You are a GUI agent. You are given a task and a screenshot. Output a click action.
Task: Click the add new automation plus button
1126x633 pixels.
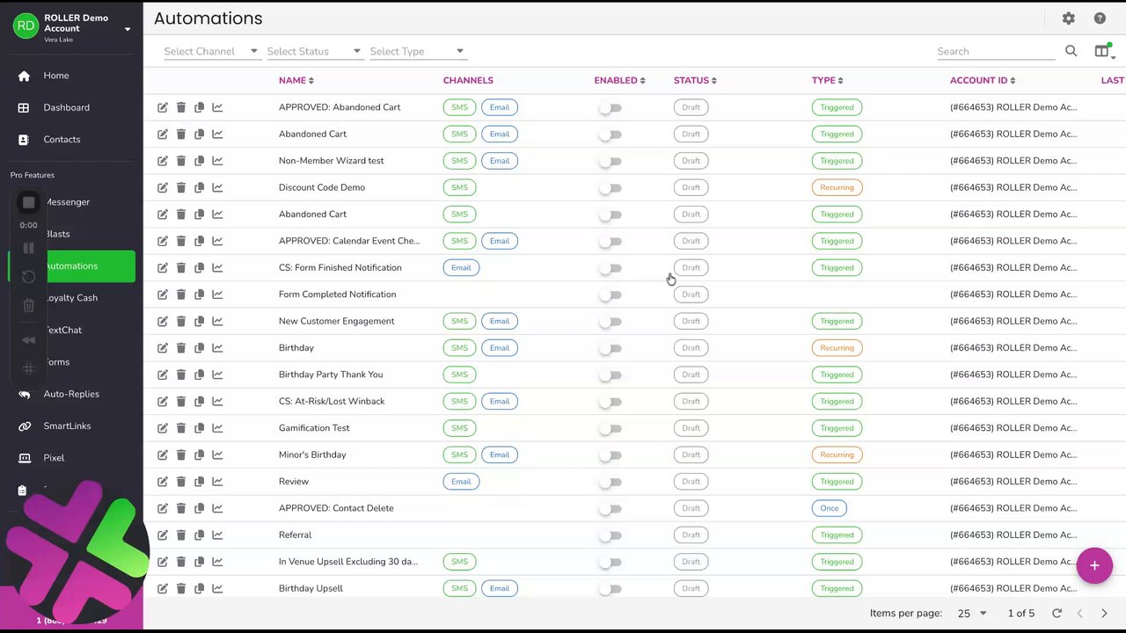tap(1094, 565)
